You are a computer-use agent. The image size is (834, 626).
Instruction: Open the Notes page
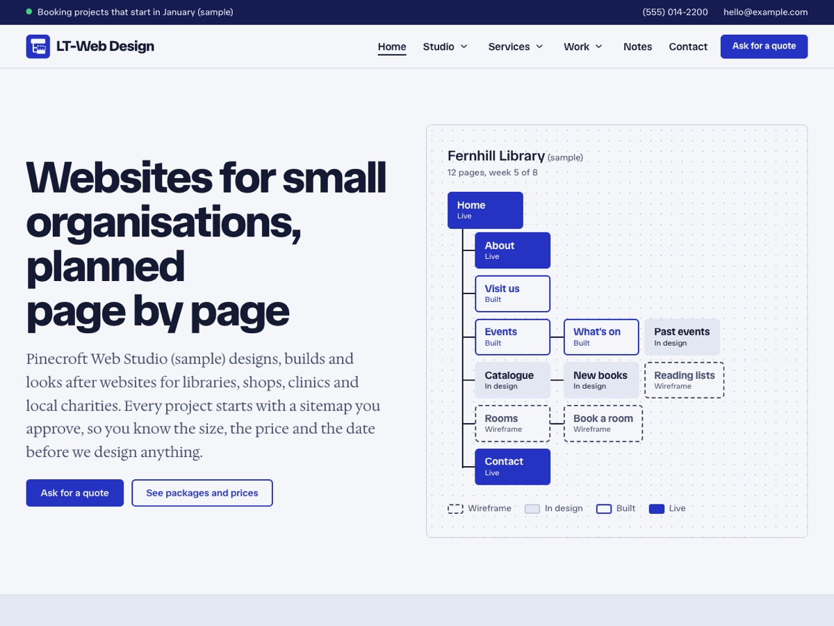637,47
